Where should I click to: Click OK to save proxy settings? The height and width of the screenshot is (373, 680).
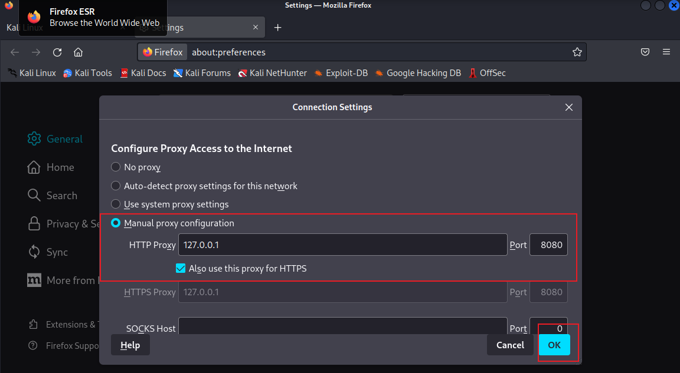point(554,345)
